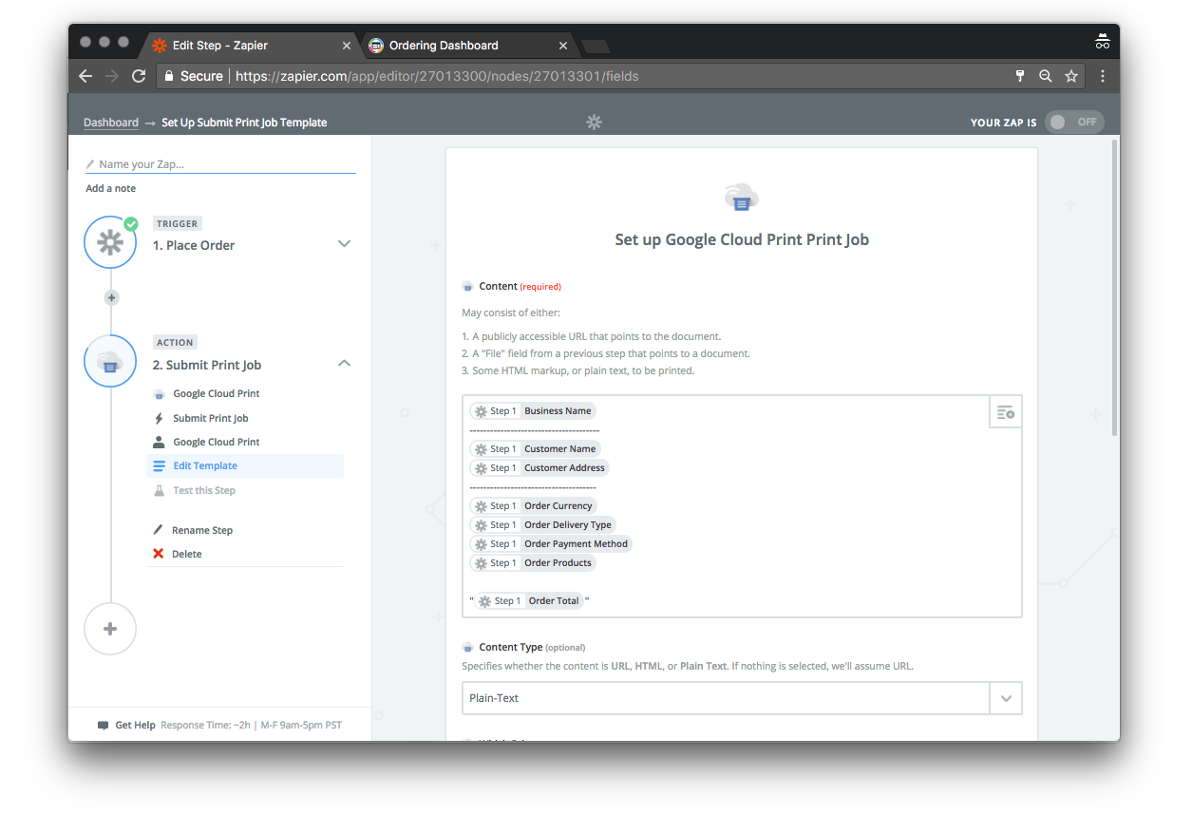The height and width of the screenshot is (814, 1192).
Task: Collapse the 2. Submit Print Job step
Action: point(345,363)
